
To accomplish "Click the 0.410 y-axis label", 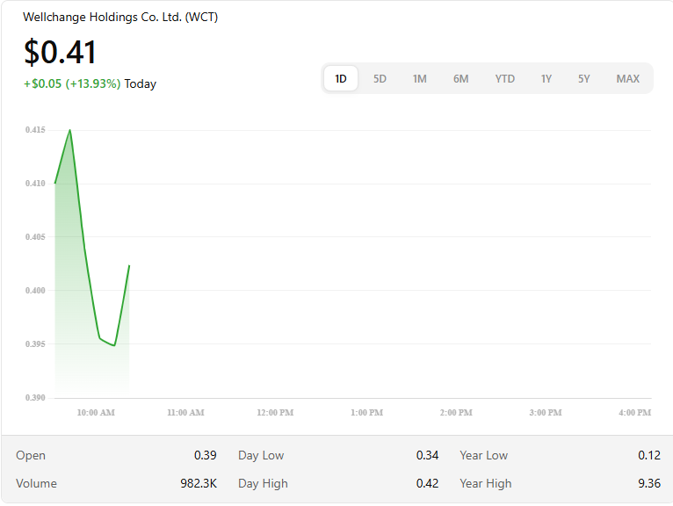I will [x=35, y=184].
